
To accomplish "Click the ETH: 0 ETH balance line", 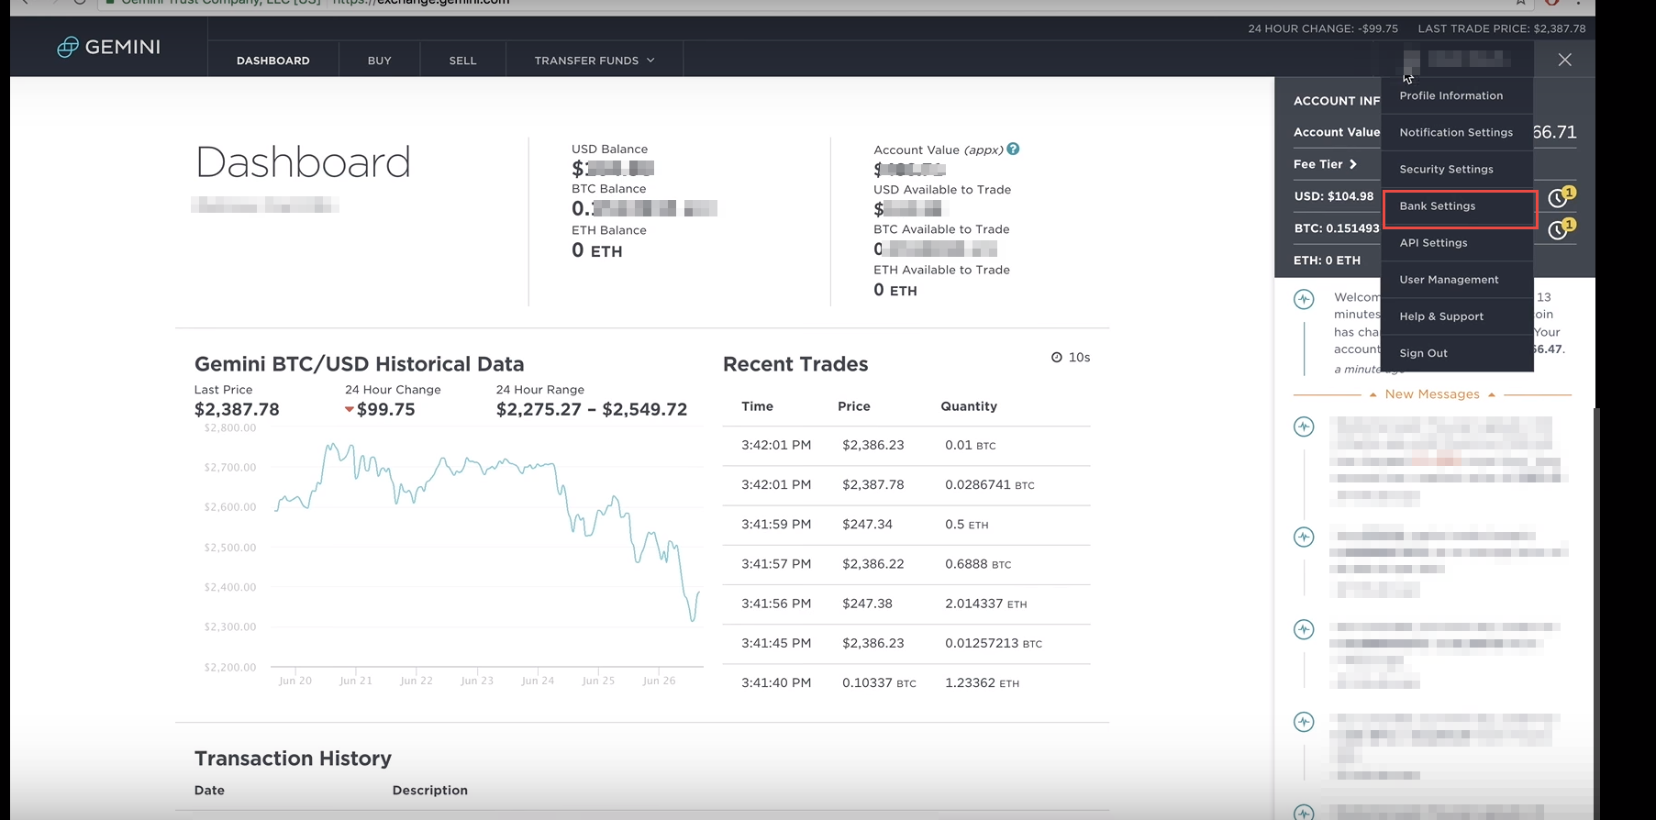I will tap(1327, 260).
